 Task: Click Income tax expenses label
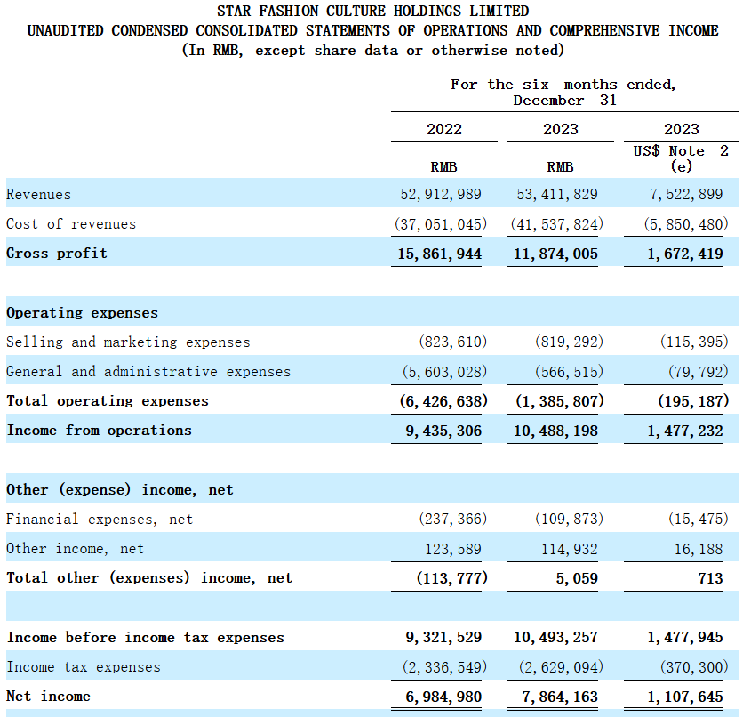coord(84,666)
